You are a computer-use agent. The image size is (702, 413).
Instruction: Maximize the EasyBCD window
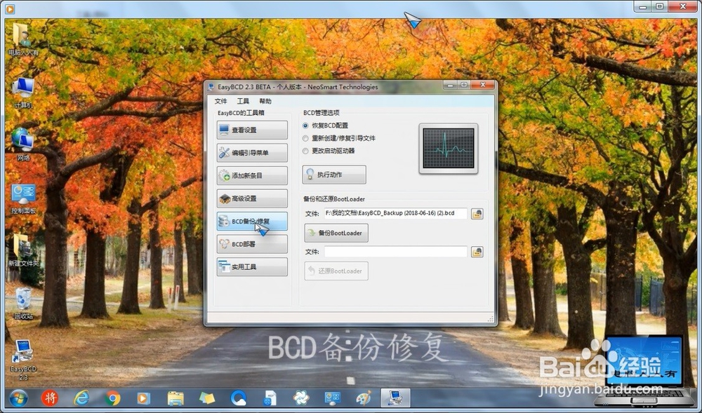464,85
